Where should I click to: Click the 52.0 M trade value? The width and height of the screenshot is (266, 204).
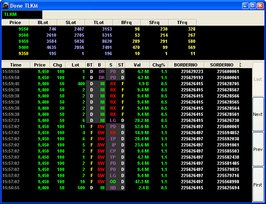coord(142,127)
